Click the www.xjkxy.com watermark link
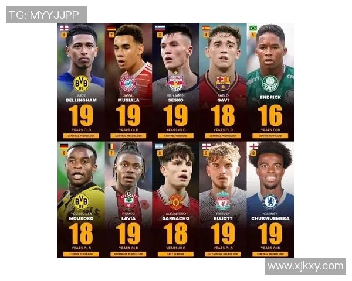This screenshot has width=352, height=281. tap(305, 266)
